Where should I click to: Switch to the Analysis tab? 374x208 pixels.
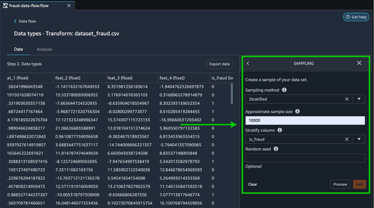[x=44, y=49]
